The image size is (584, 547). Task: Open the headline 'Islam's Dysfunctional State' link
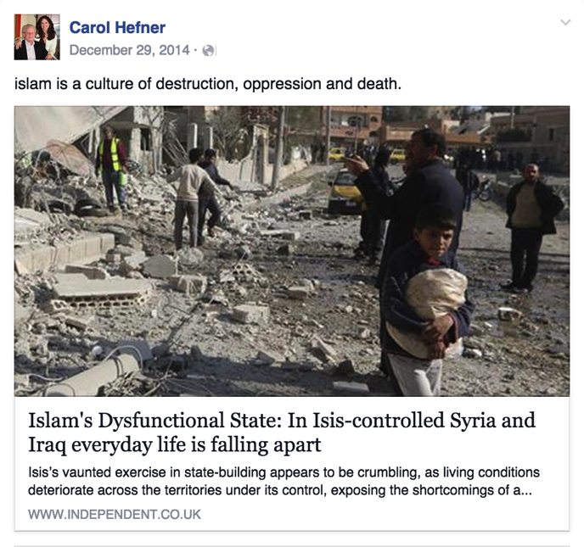282,433
